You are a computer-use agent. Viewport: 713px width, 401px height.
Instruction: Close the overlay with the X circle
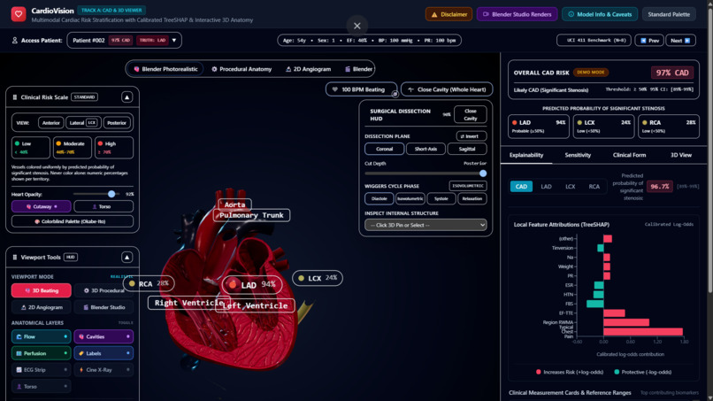(357, 26)
